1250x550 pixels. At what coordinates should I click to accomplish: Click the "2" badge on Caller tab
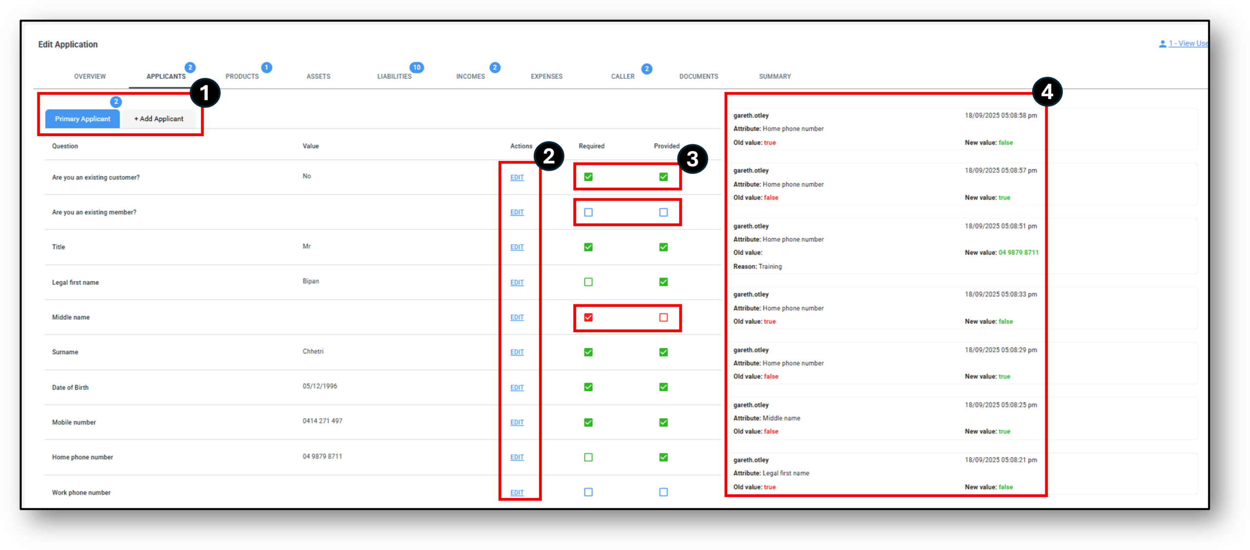point(647,69)
